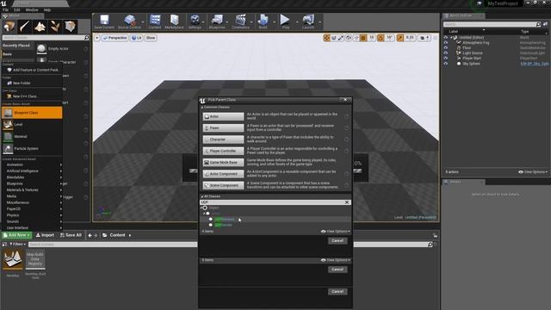This screenshot has height=310, width=551.
Task: Select the Foliage mode icon
Action: pyautogui.click(x=55, y=27)
